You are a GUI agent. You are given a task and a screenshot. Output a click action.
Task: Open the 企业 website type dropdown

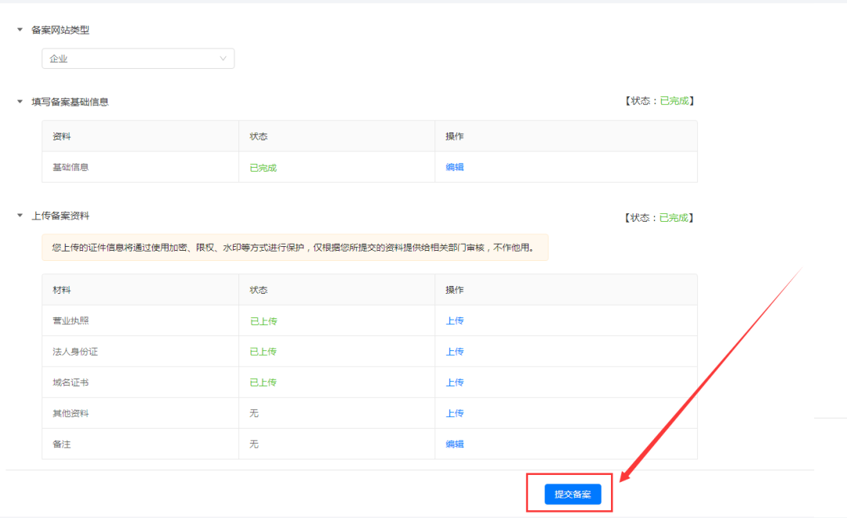[138, 59]
